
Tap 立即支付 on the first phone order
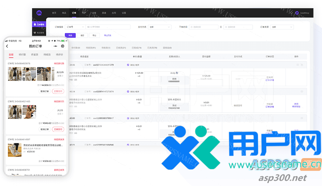[58, 91]
